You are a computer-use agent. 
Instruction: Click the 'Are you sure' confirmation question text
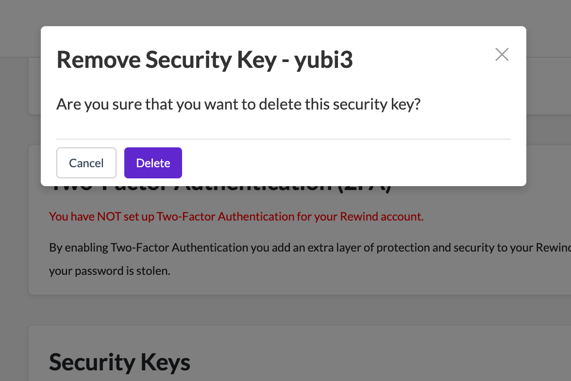coord(238,104)
